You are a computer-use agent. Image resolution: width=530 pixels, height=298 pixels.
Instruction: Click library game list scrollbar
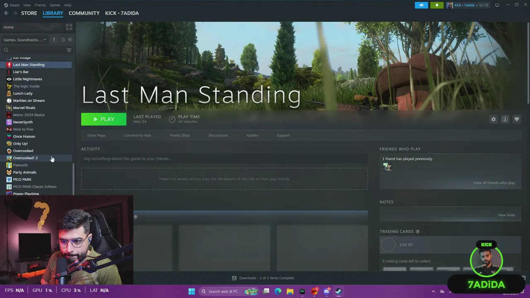(74, 178)
